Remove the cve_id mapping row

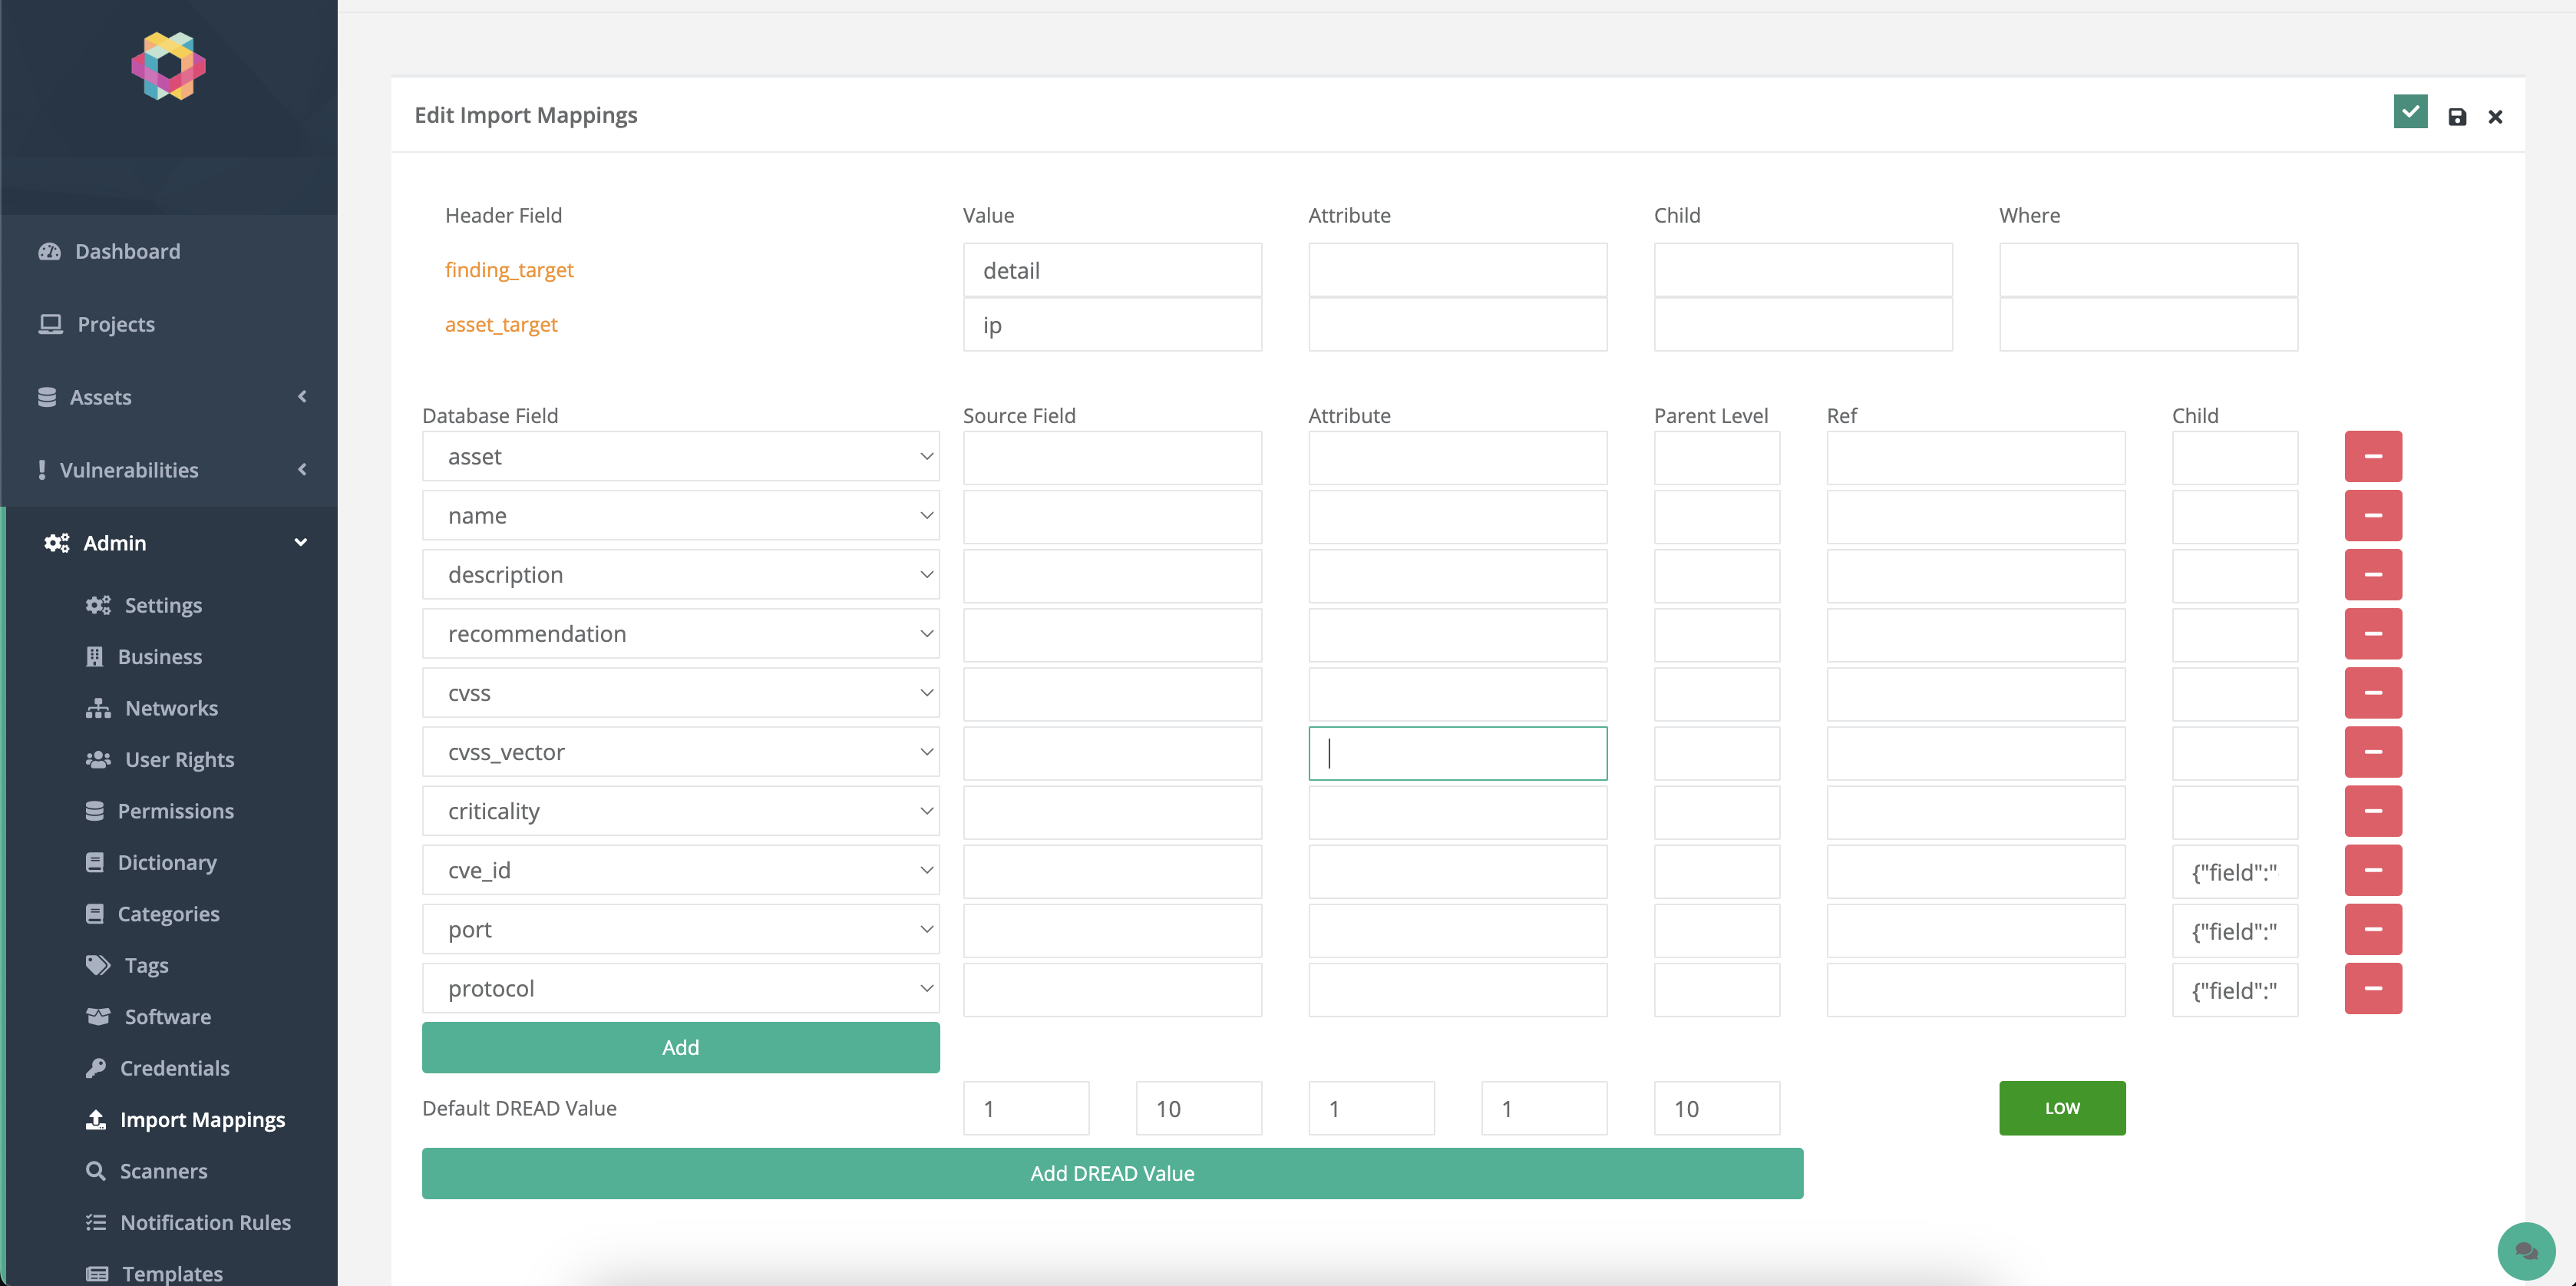[2373, 870]
